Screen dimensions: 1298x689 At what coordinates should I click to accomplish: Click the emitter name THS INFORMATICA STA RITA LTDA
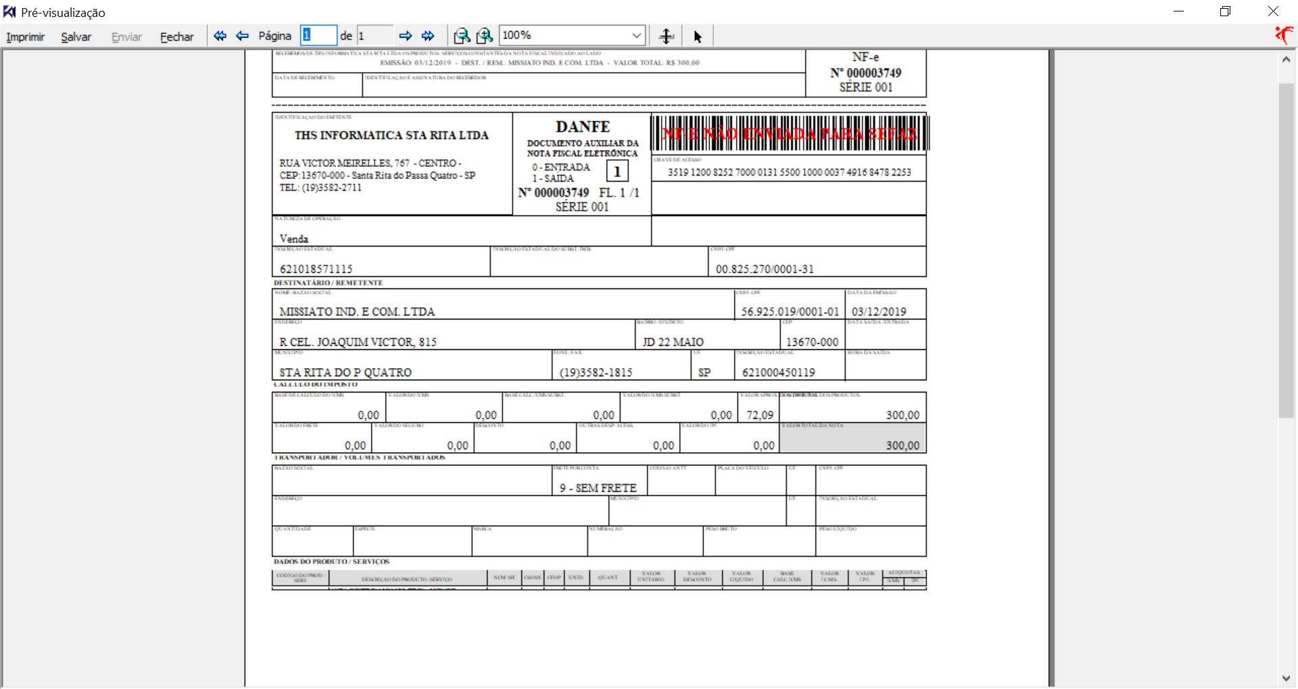click(x=391, y=135)
